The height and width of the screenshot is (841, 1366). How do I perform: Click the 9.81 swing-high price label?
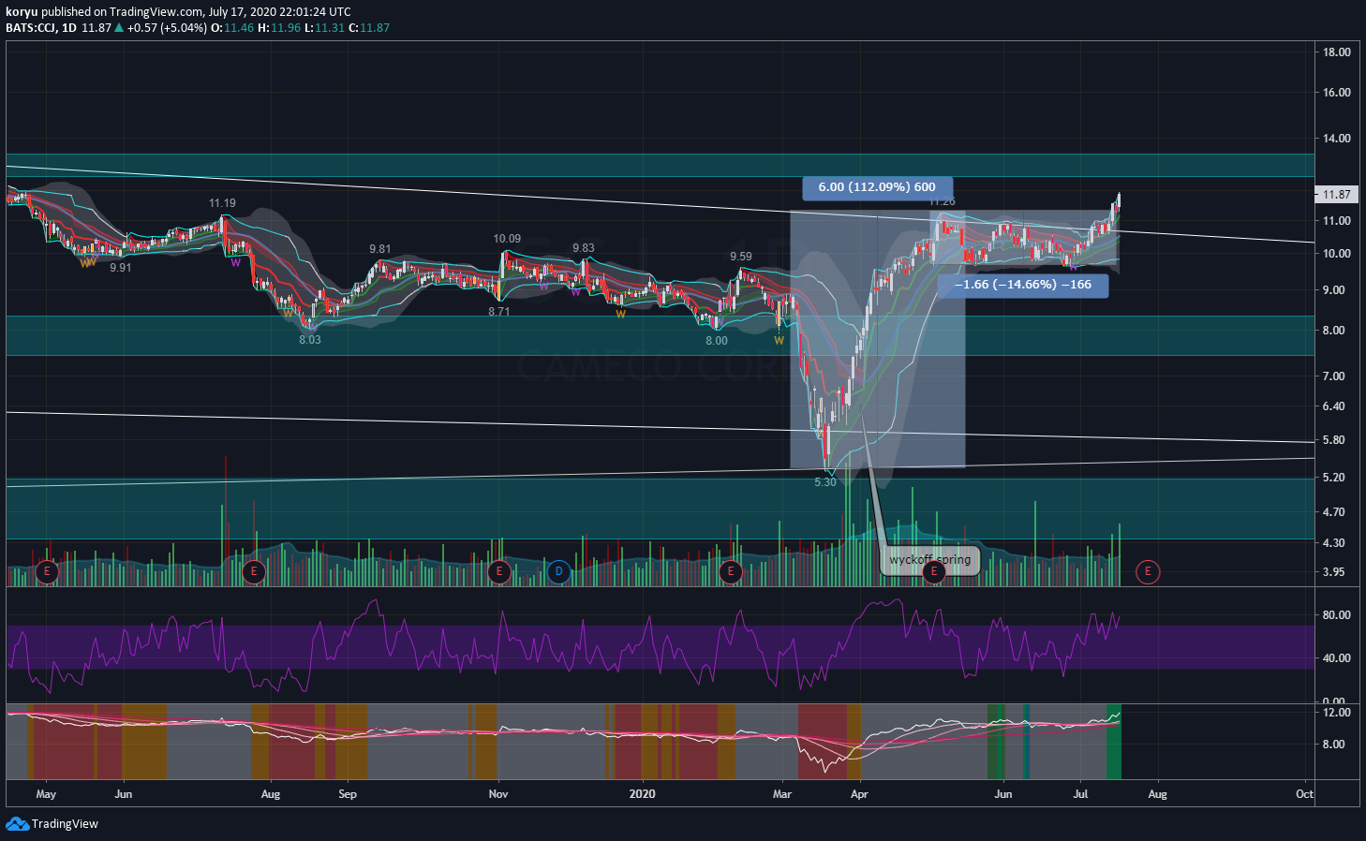(x=380, y=250)
